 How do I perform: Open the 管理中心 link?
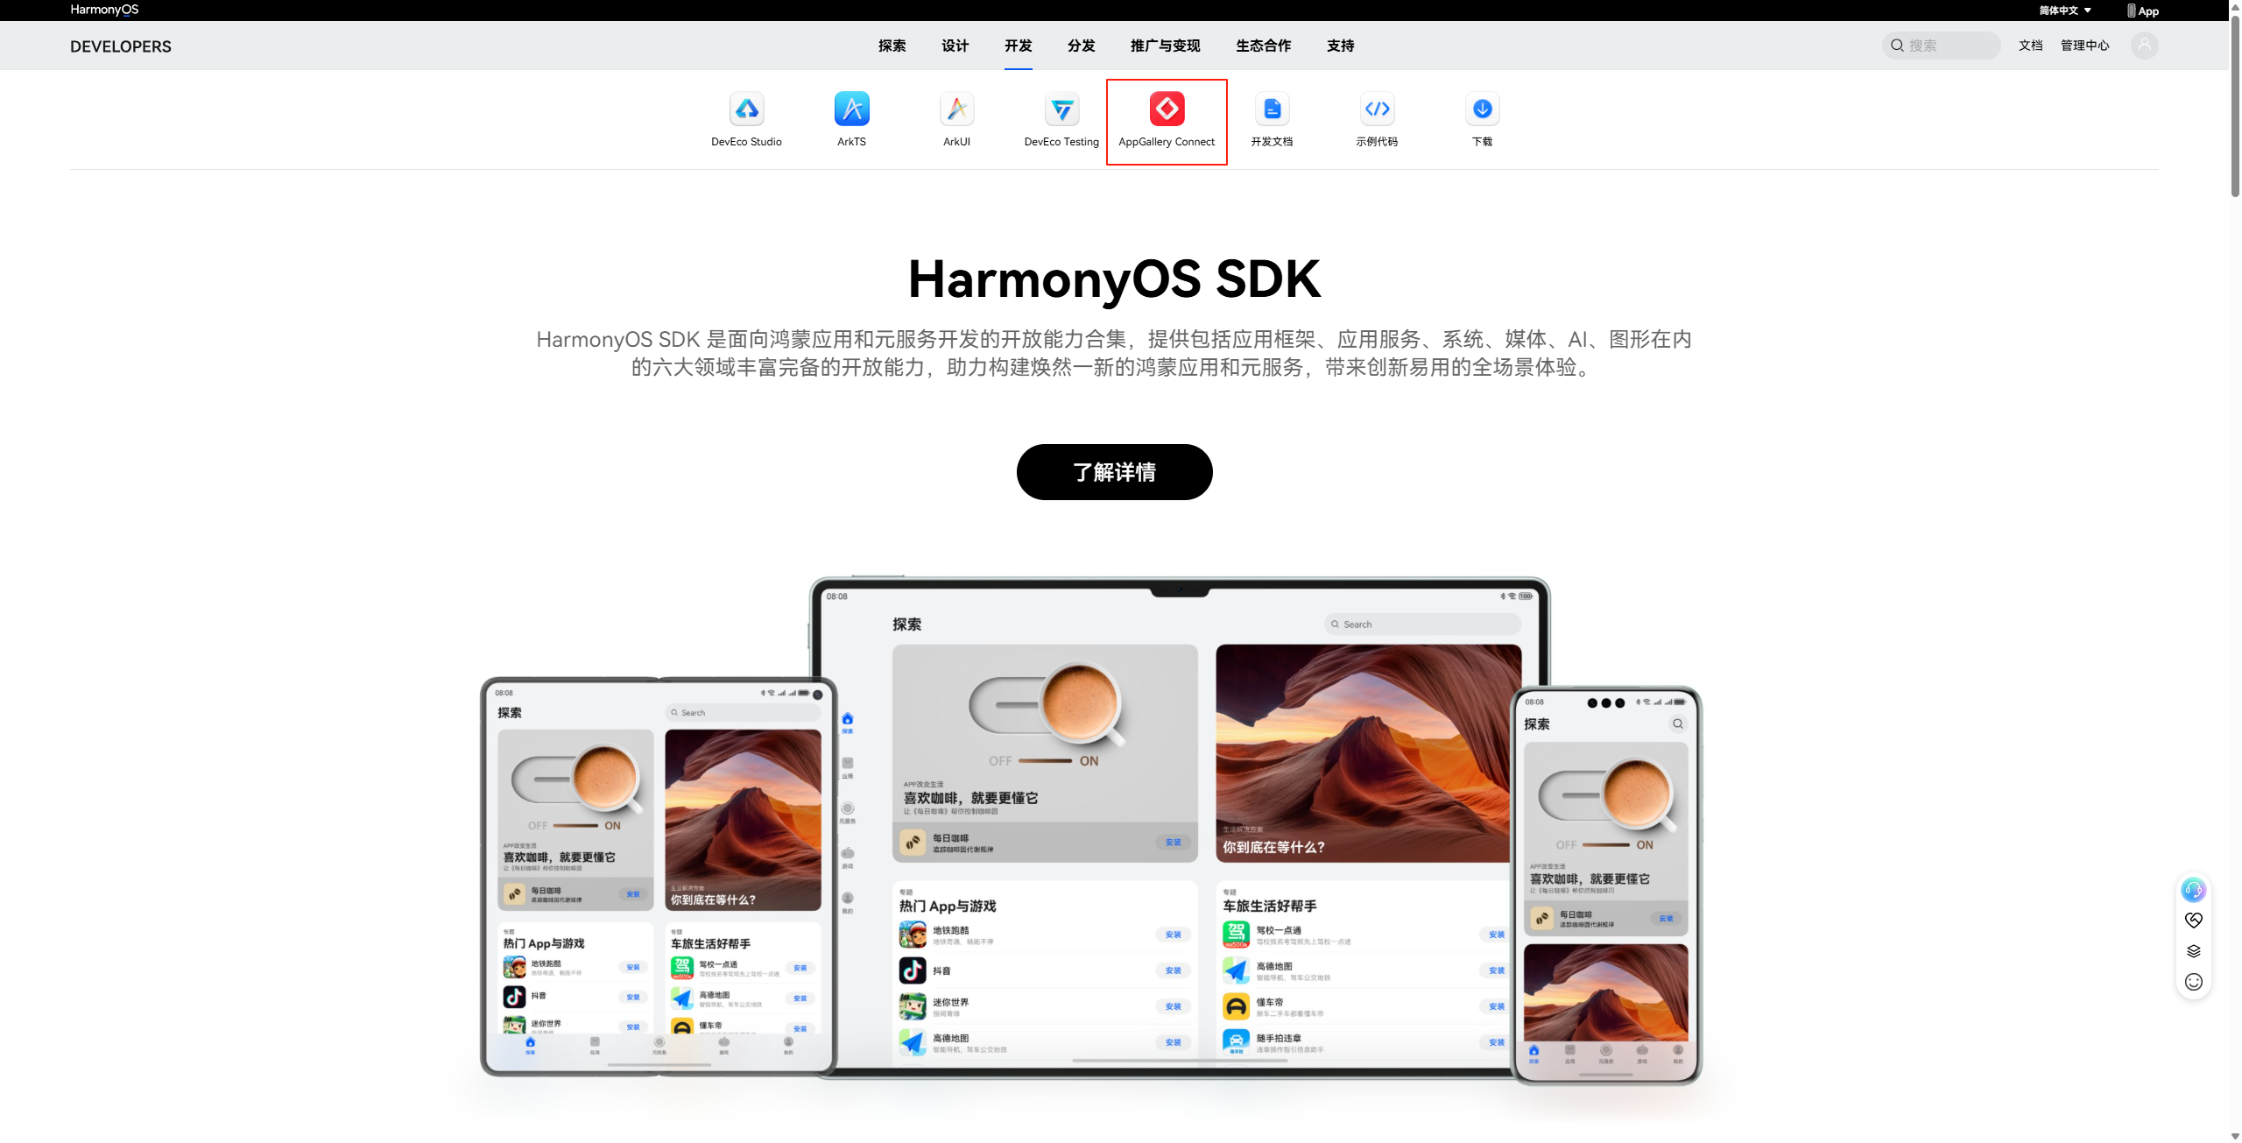click(2084, 46)
